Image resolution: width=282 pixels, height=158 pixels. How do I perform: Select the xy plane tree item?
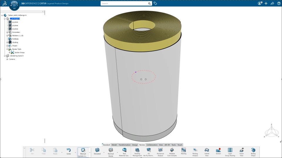(15, 22)
